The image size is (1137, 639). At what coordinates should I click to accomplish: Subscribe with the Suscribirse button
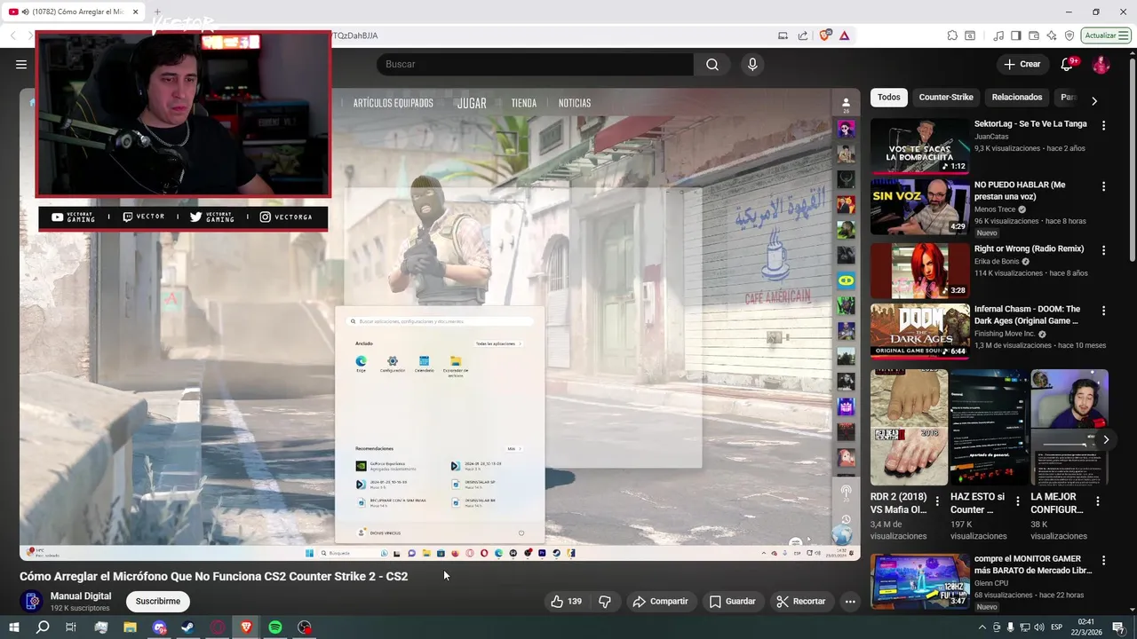click(x=158, y=601)
